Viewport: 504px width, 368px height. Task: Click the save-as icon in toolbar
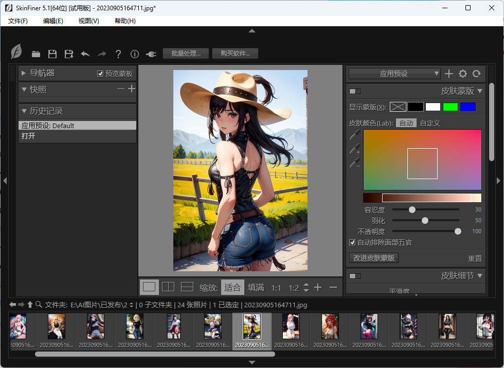[x=69, y=54]
